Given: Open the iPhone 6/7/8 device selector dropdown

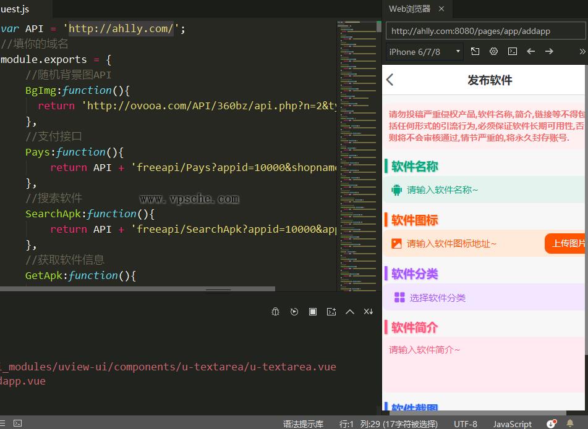Looking at the screenshot, I should click(424, 51).
